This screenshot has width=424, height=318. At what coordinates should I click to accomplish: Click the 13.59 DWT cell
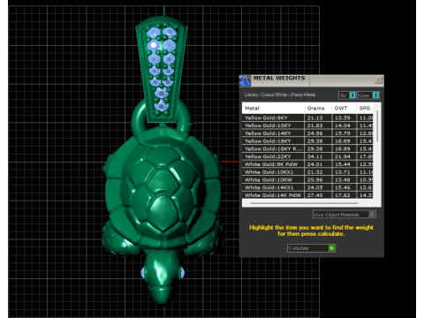[344, 117]
